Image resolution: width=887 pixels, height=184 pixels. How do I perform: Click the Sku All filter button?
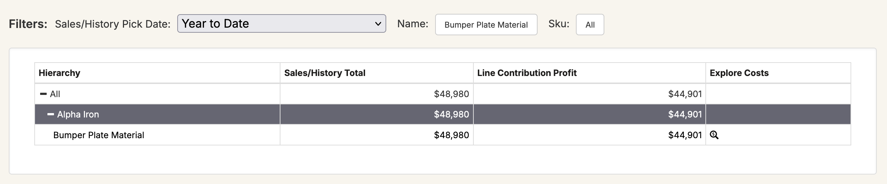point(590,25)
